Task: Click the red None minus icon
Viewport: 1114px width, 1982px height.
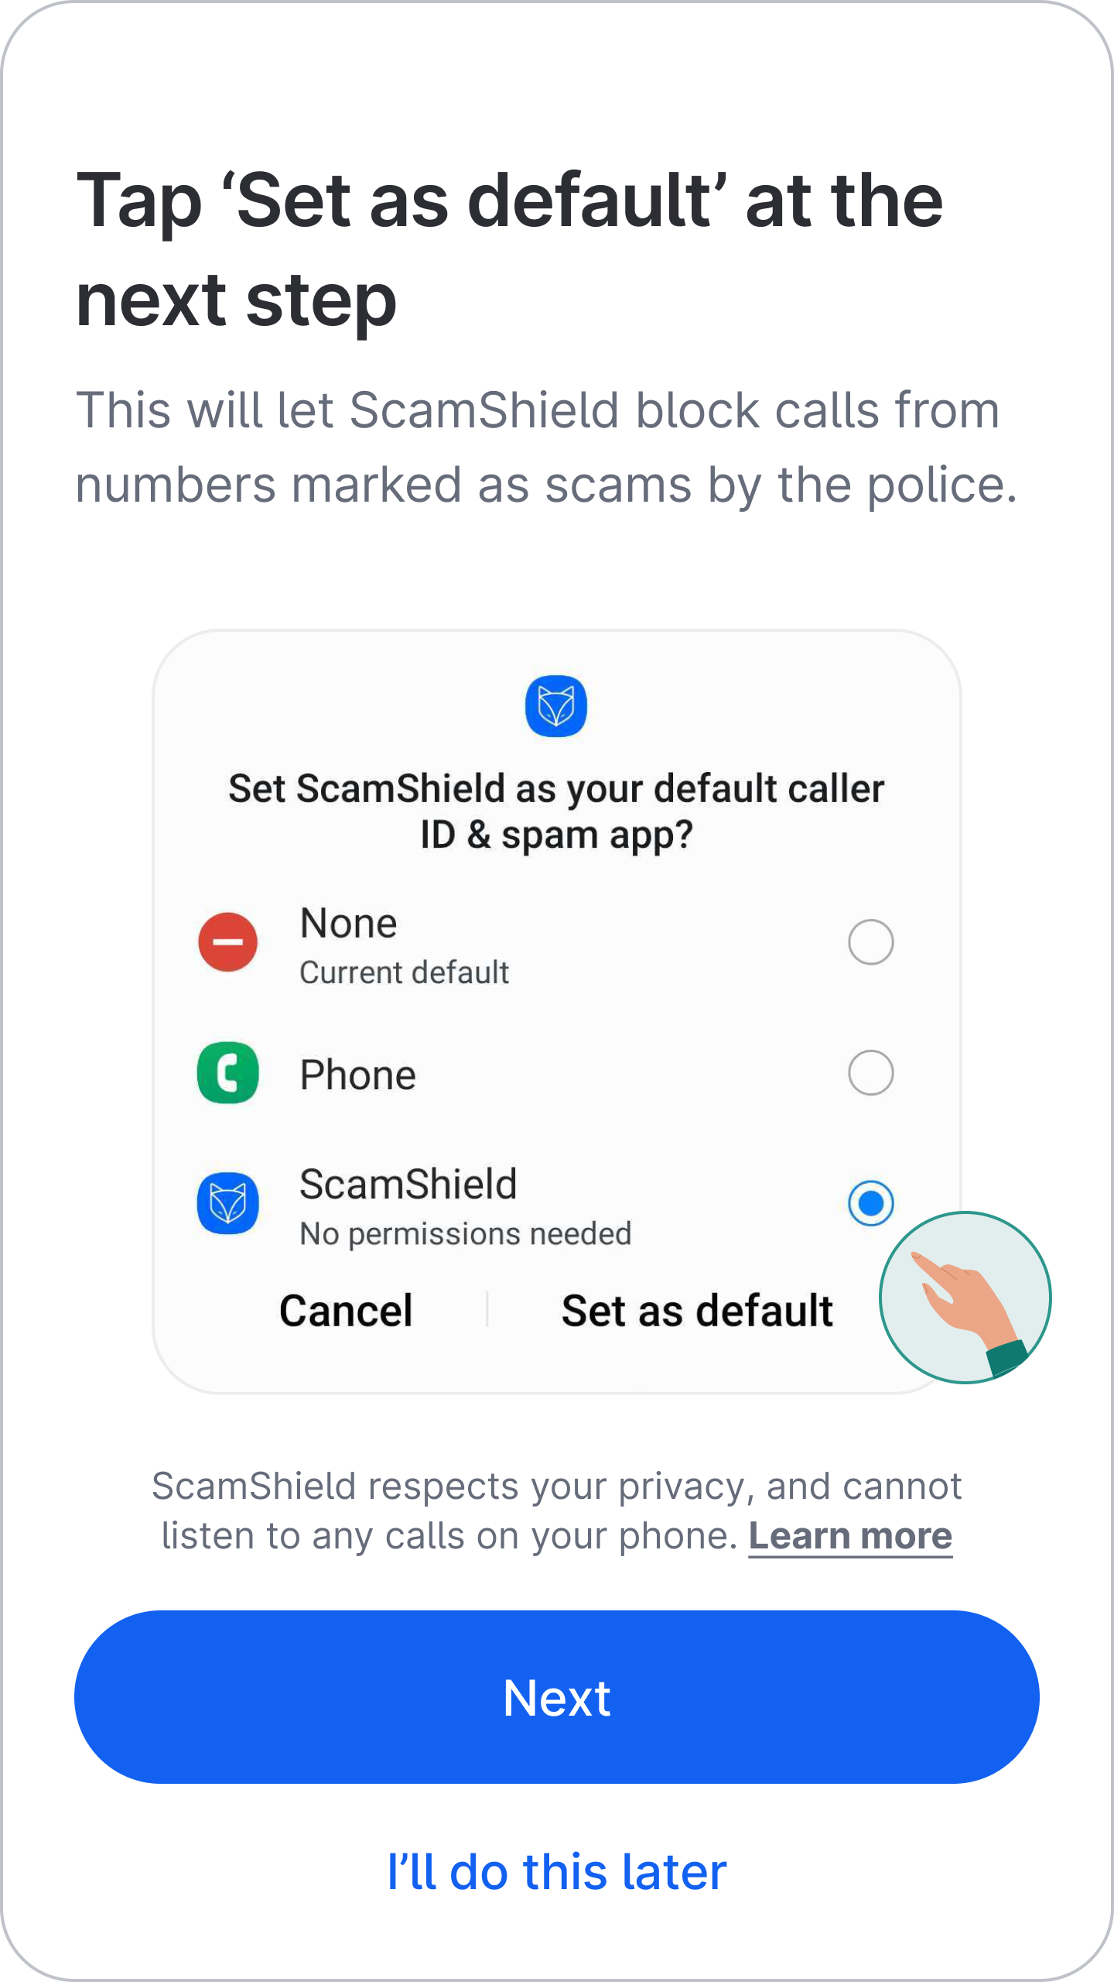Action: [228, 942]
